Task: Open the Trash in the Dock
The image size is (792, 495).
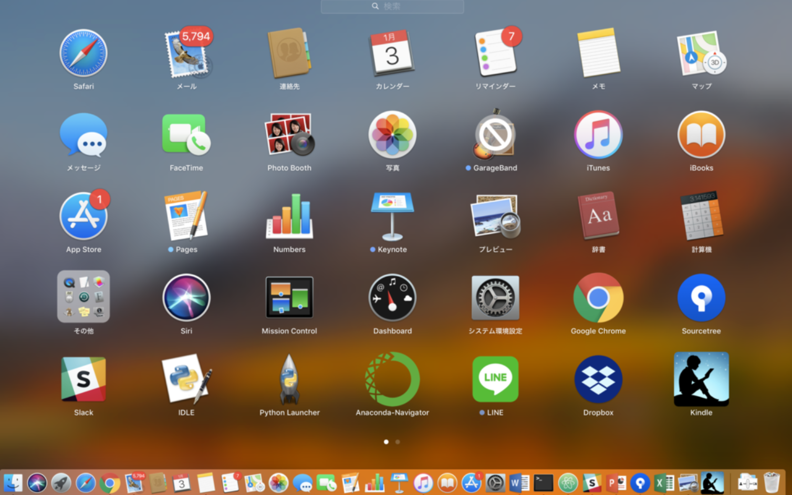Action: [771, 482]
